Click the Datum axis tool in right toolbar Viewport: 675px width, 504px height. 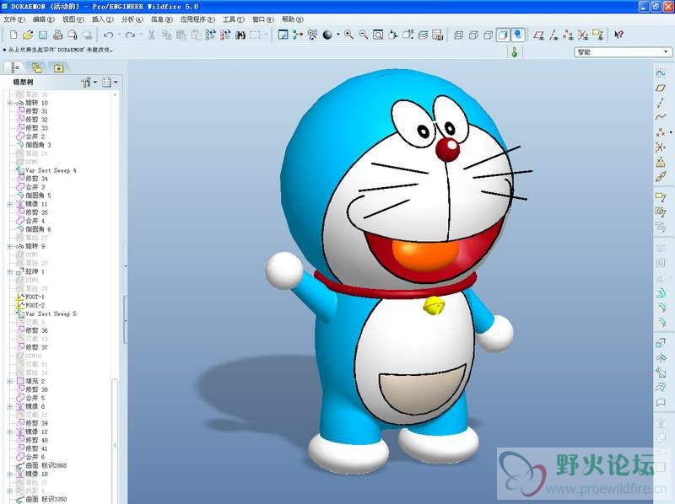coord(661,103)
